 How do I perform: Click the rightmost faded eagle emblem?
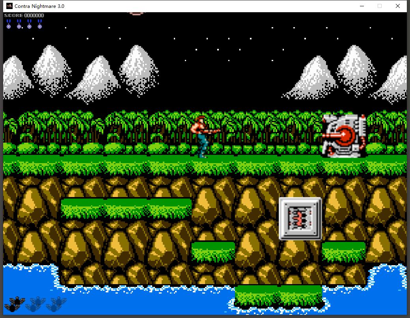[56, 304]
